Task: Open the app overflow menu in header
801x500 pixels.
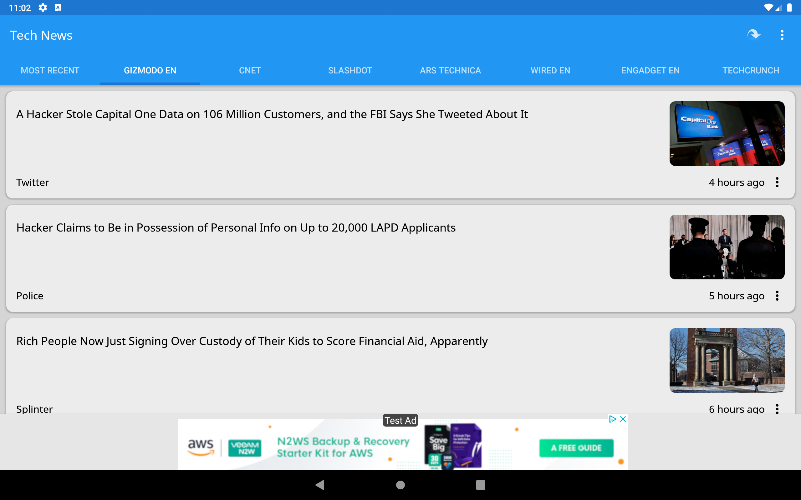Action: coord(782,35)
